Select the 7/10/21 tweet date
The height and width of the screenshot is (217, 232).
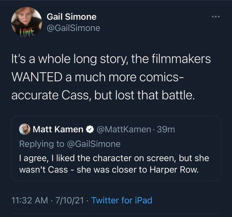(x=70, y=200)
